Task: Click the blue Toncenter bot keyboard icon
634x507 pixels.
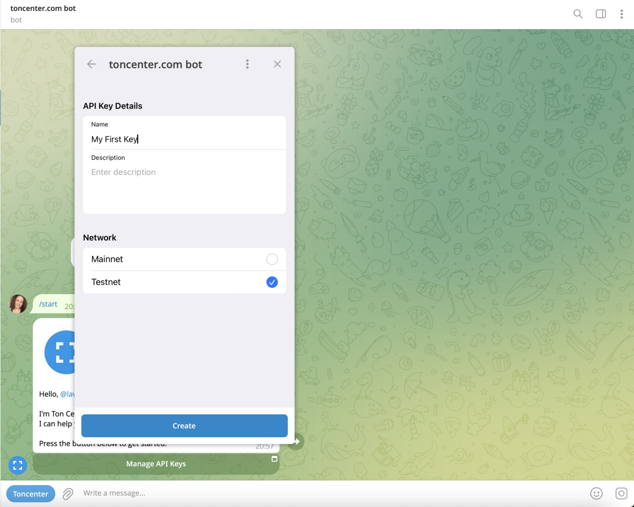Action: click(x=30, y=493)
